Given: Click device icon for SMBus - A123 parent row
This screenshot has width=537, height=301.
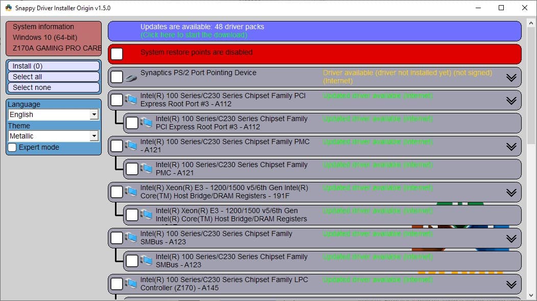Looking at the screenshot, I should [x=130, y=237].
